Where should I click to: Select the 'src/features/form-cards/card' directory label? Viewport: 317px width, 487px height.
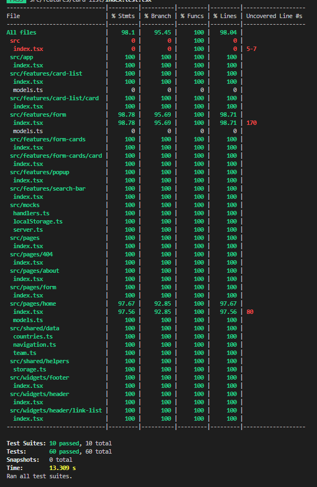point(56,156)
